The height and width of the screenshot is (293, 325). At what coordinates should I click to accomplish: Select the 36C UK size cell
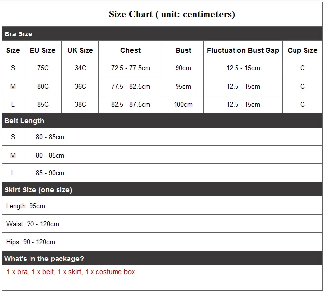coord(80,86)
